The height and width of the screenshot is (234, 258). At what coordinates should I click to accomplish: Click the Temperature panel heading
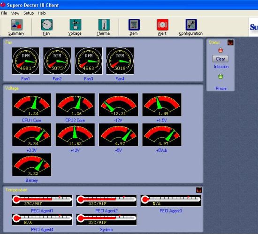(x=16, y=190)
